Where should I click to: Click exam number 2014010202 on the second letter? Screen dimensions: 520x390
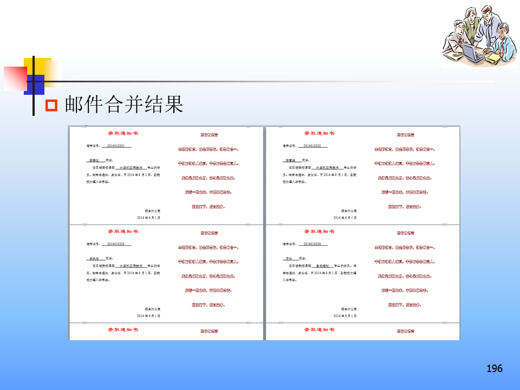pos(313,146)
